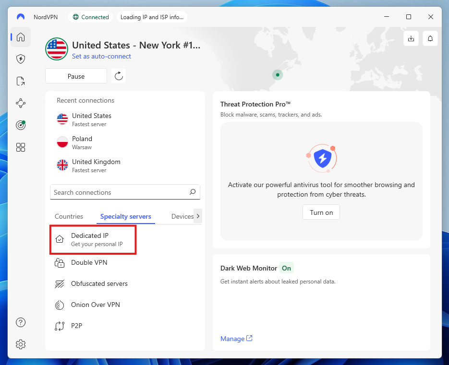Click the reconnect refresh icon button
Viewport: 449px width, 365px height.
click(119, 76)
